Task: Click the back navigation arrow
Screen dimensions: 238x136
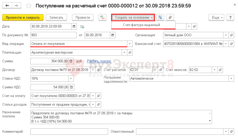Action: 7,6
